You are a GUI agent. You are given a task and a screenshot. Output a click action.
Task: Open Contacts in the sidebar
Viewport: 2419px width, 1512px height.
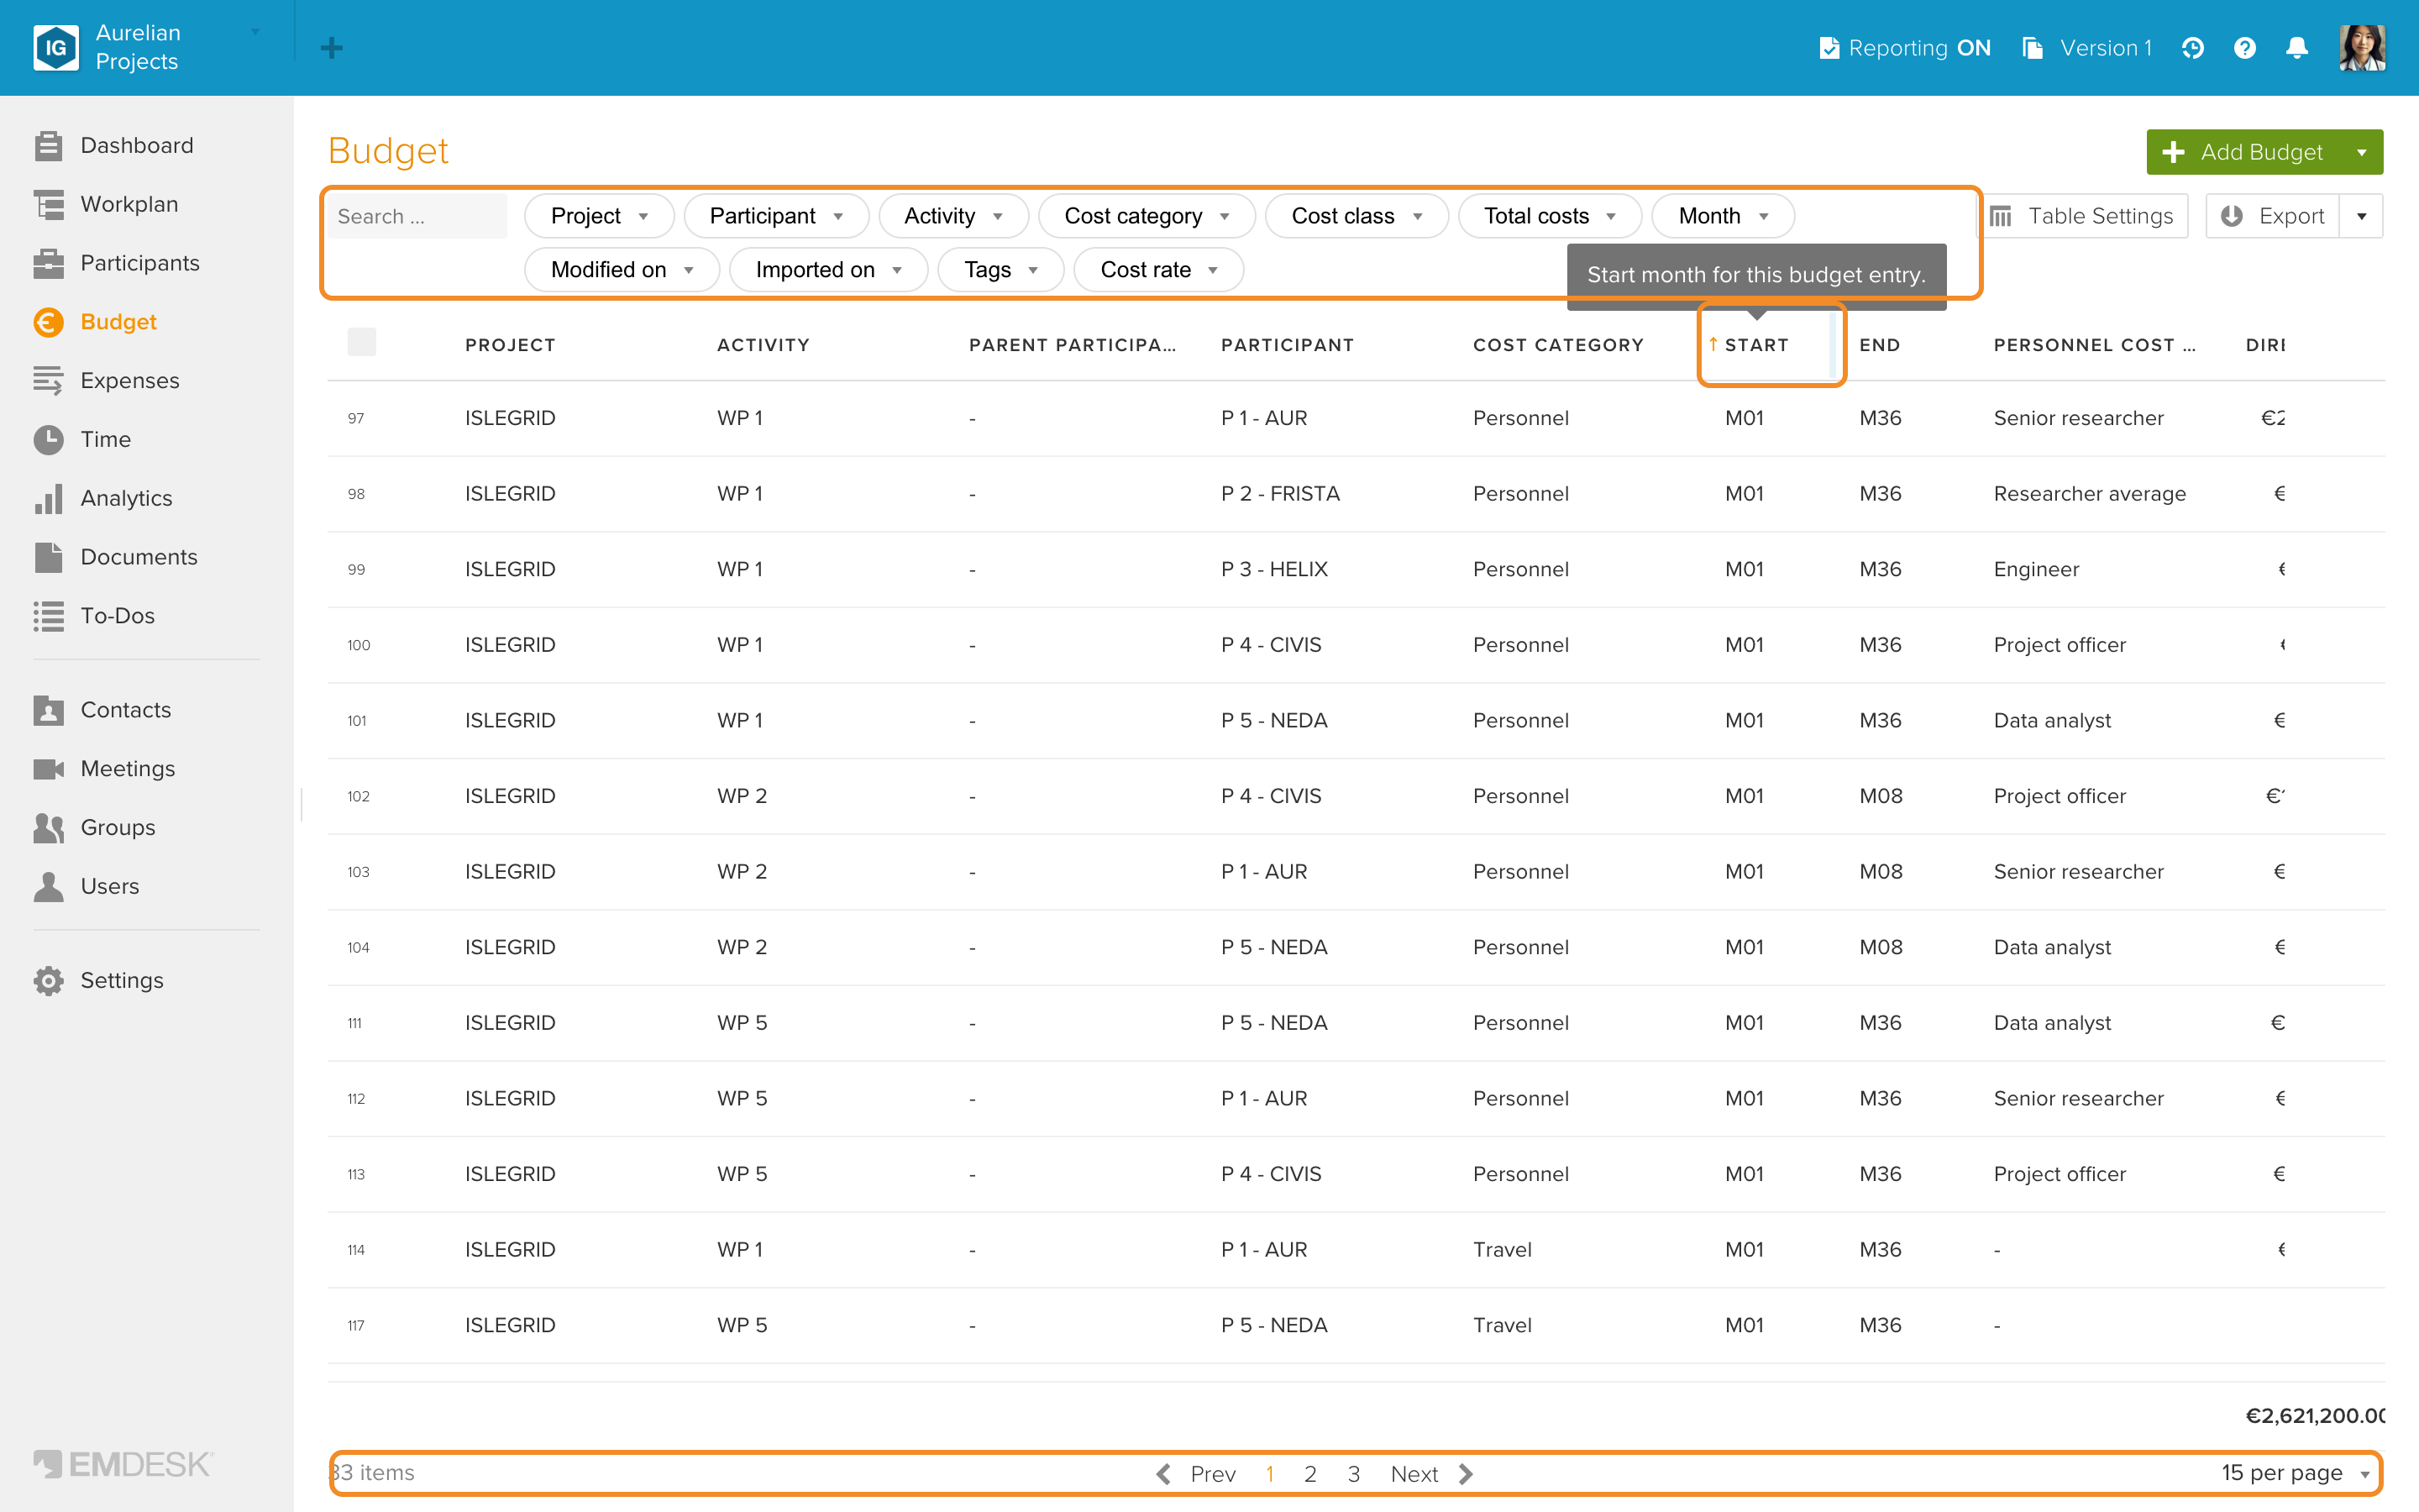pyautogui.click(x=126, y=710)
